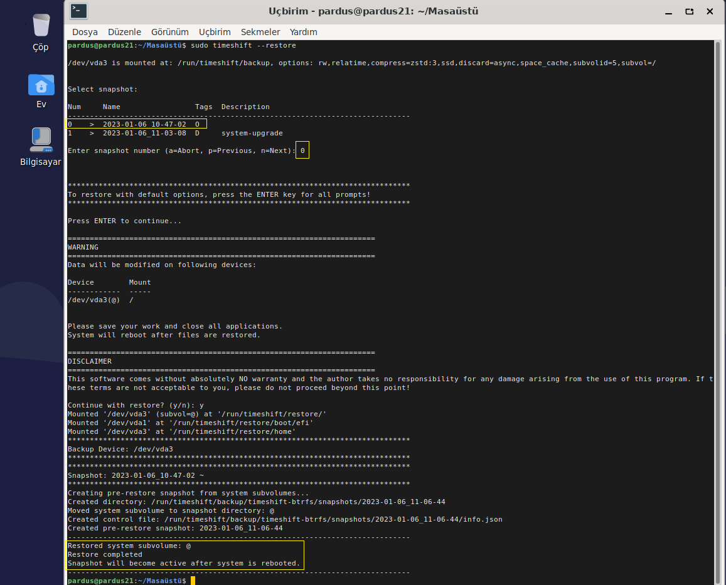Click 'Moved system subvolume to snapshot directory: @' line
Viewport: 726px width, 585px height.
pos(171,510)
